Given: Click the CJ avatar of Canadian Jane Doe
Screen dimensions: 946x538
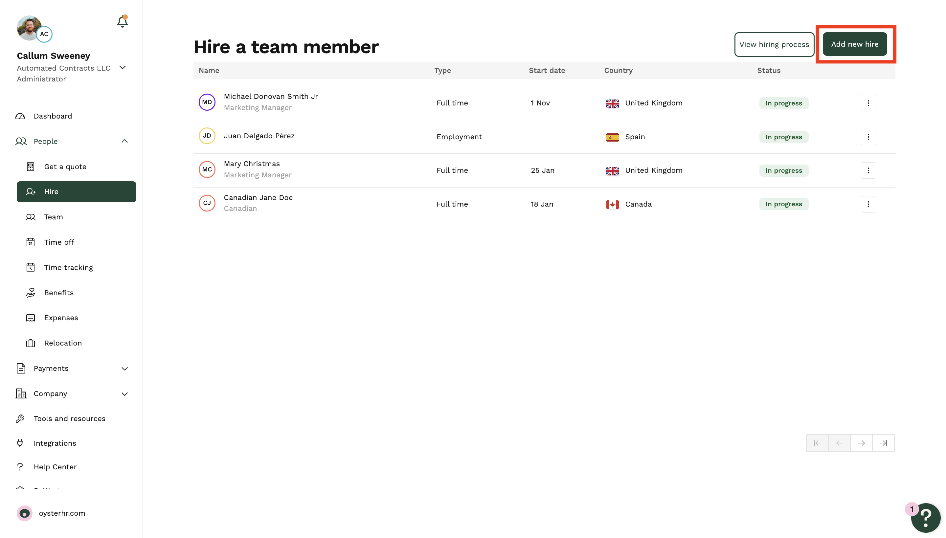Looking at the screenshot, I should tap(207, 203).
